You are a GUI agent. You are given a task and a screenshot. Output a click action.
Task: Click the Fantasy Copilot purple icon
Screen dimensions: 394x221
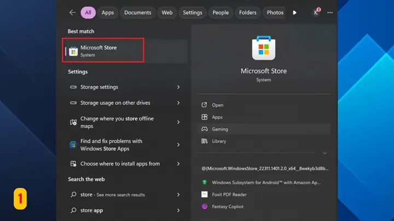coord(204,206)
